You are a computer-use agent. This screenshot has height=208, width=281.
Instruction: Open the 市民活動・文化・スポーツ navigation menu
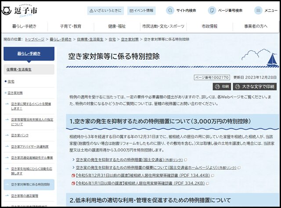pos(163,26)
